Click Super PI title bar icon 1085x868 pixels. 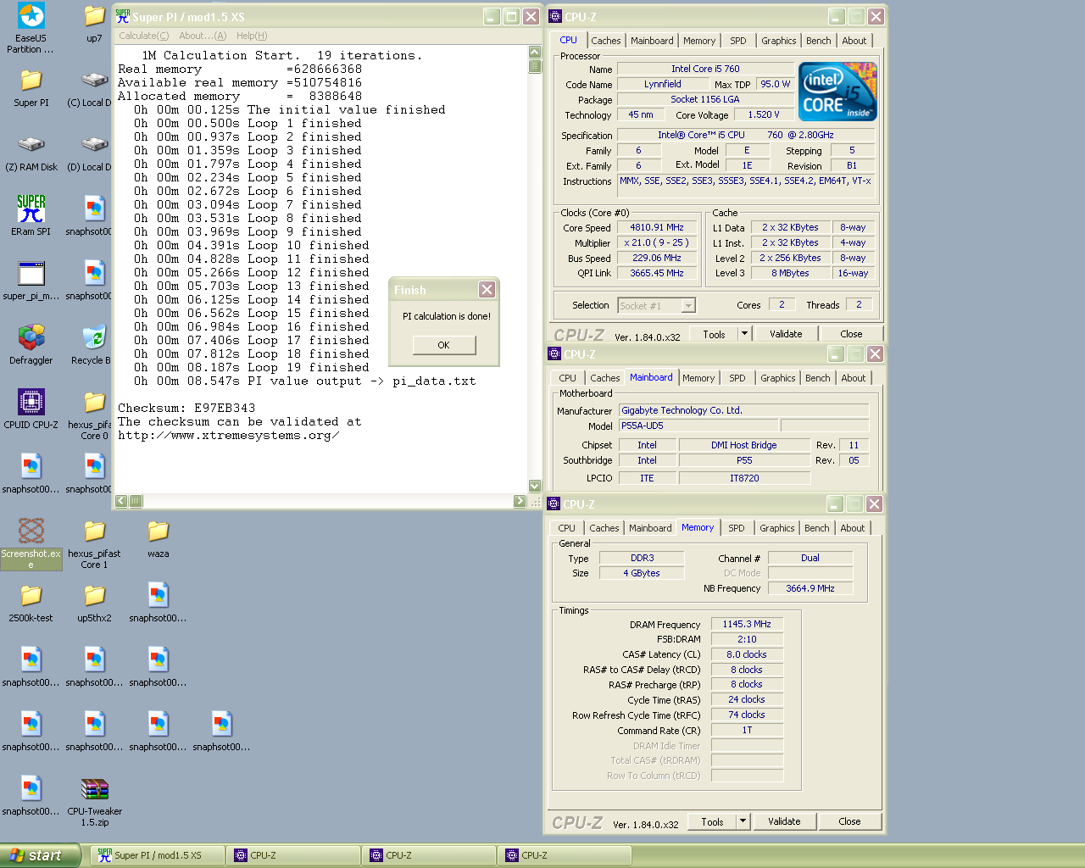[123, 16]
